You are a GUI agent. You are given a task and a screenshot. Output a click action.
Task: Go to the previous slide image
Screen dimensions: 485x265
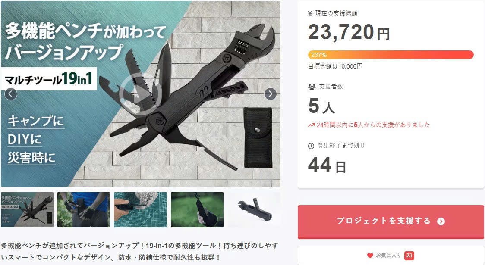(11, 94)
